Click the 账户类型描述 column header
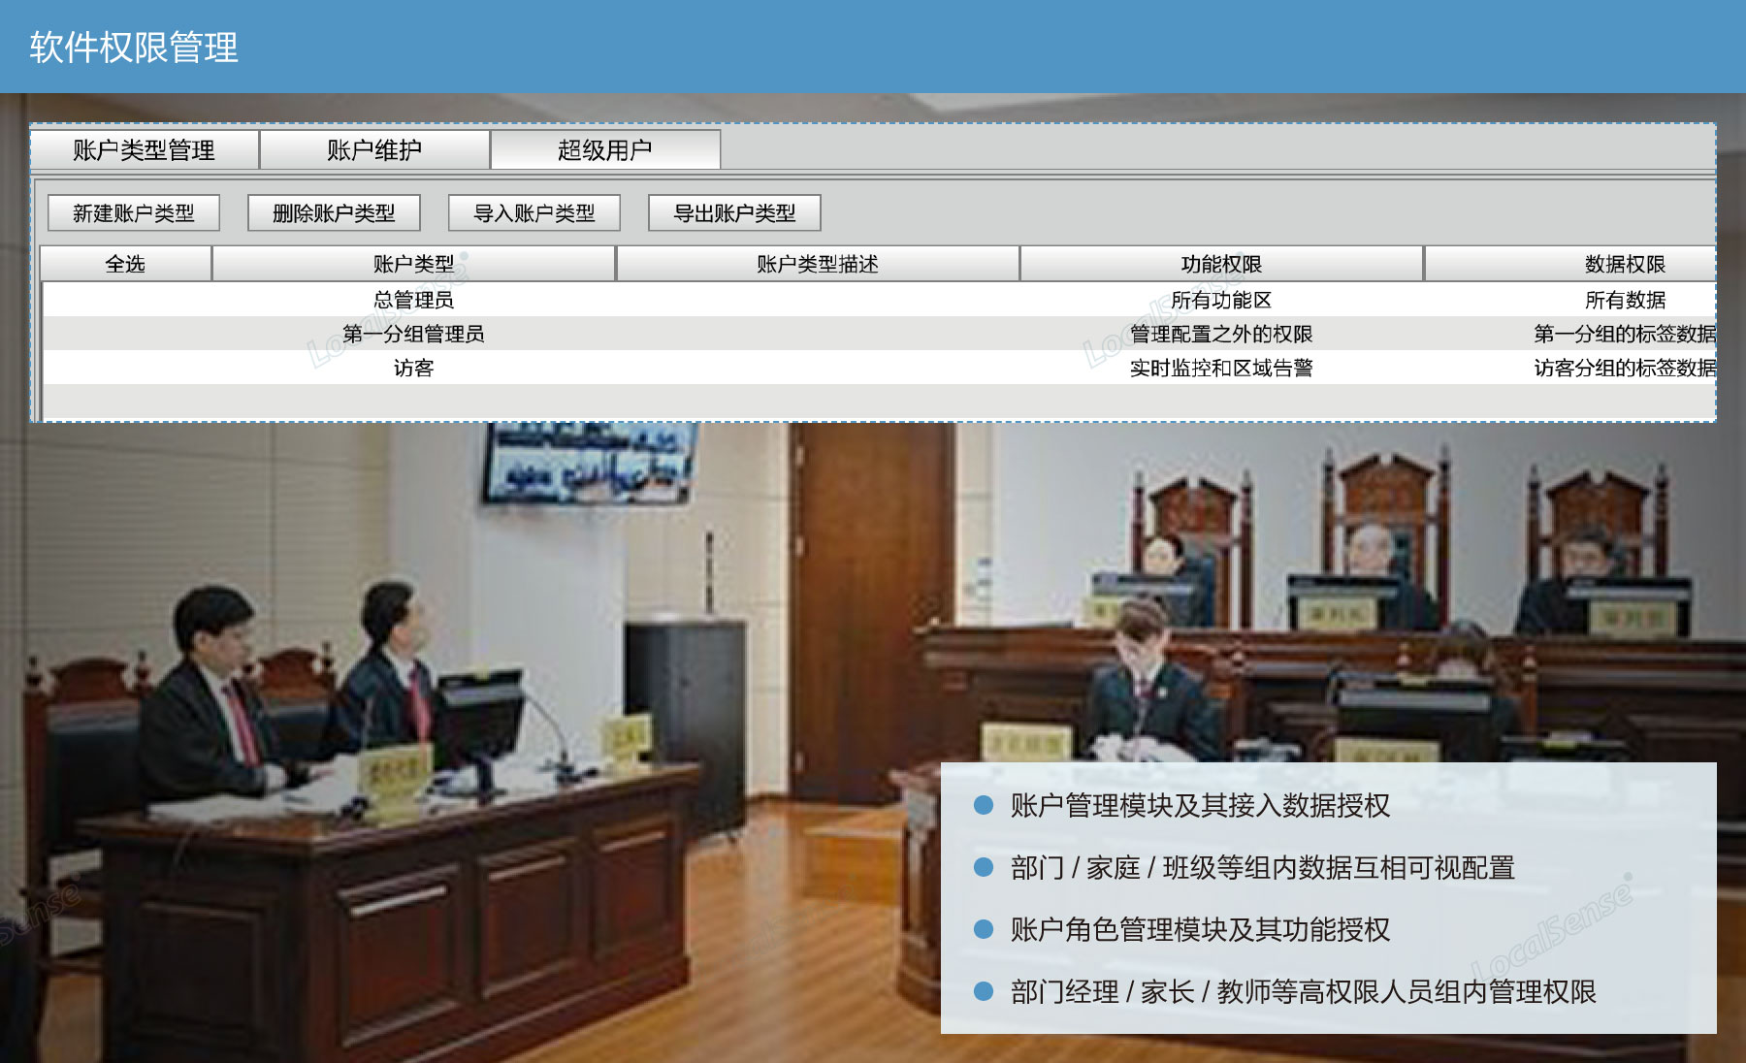Screen dimensions: 1746x1063 coord(817,264)
